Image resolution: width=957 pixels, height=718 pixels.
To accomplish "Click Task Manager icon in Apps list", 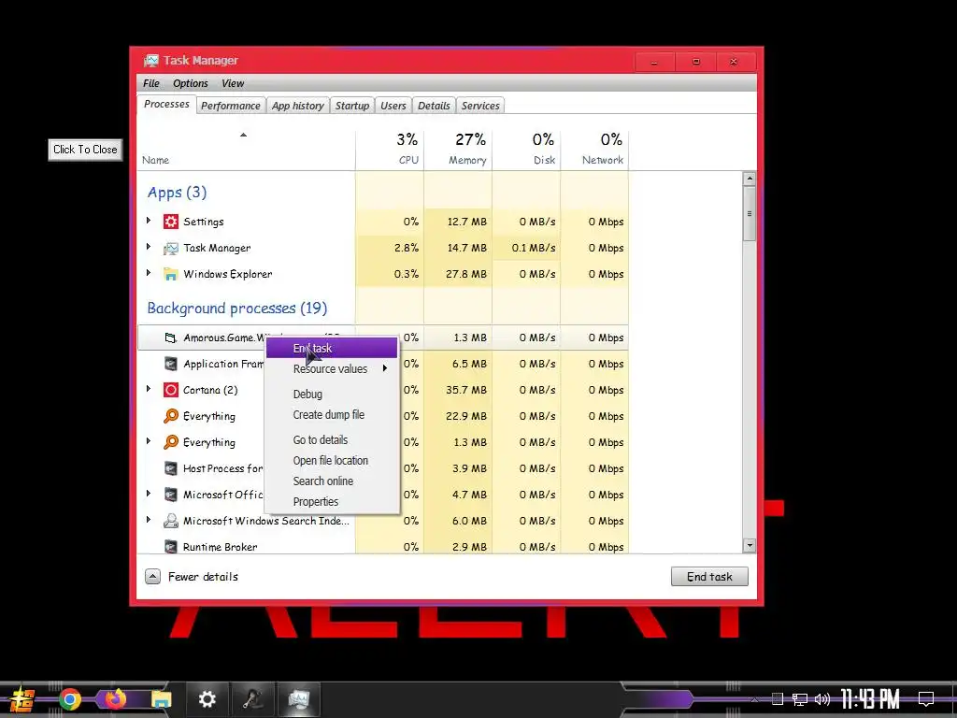I will (x=171, y=248).
